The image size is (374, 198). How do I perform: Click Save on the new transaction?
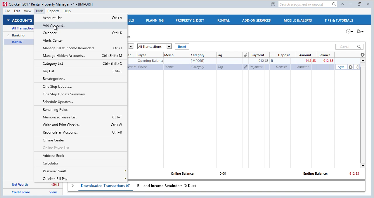tap(341, 67)
